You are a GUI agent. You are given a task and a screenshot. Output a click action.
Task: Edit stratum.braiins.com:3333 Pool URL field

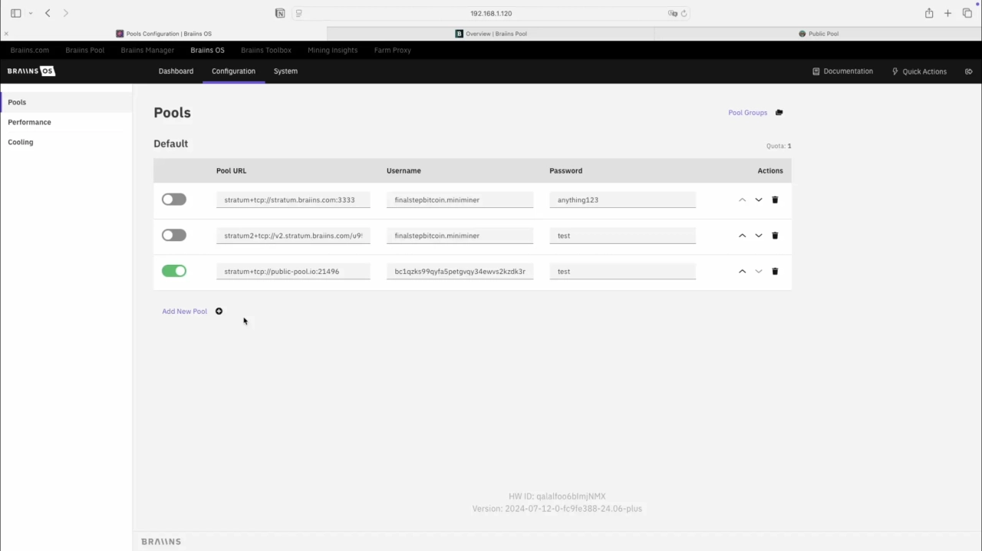[293, 200]
